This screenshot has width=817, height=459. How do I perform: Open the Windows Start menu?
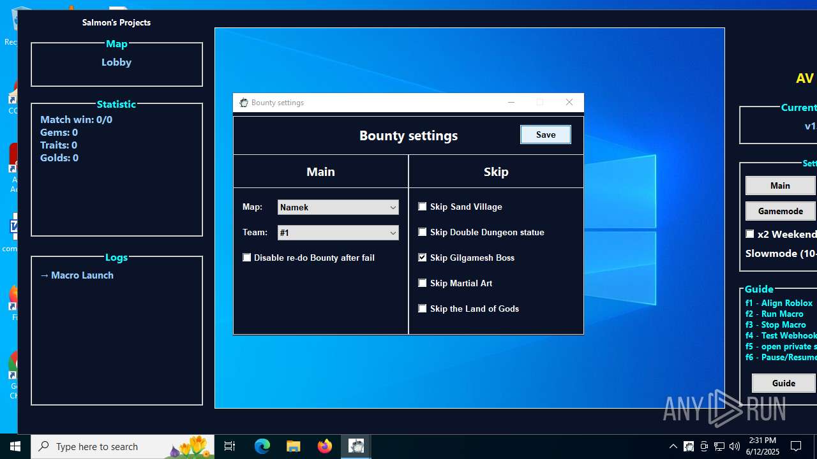(x=15, y=446)
